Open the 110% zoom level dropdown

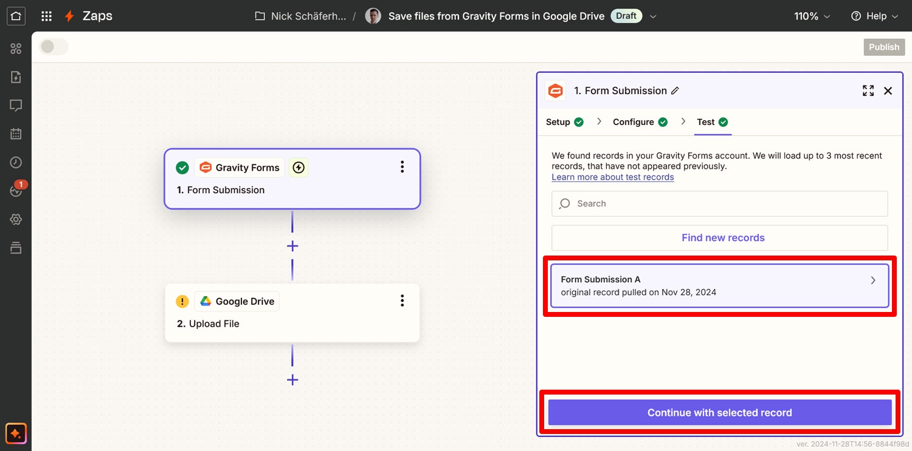tap(812, 16)
